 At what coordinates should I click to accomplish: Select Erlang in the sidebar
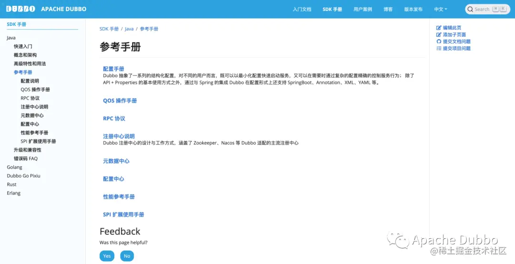coord(13,193)
